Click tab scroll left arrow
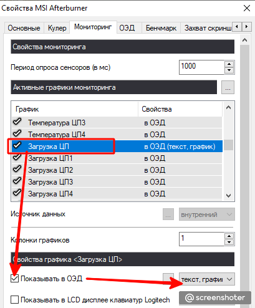 coord(237,27)
